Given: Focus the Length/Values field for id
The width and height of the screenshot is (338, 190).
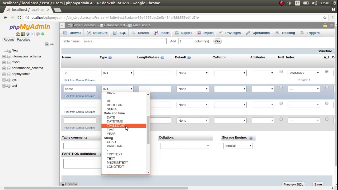Looking at the screenshot, I should [x=155, y=73].
